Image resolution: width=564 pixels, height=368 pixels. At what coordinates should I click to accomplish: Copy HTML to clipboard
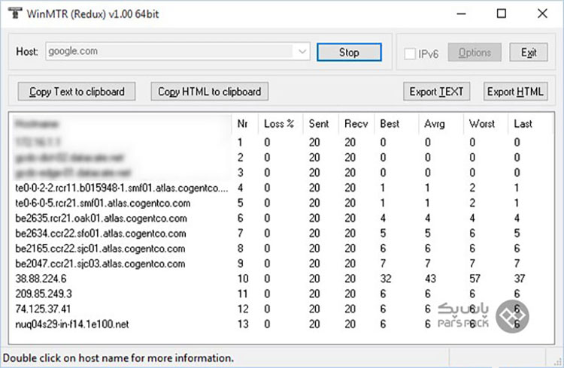(x=210, y=92)
